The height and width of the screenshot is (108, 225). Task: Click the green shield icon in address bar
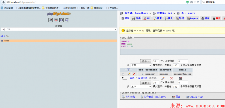[187, 2]
